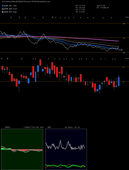Click the white DOW MT legend swatch
This screenshot has width=129, height=170.
pyautogui.click(x=3, y=9)
